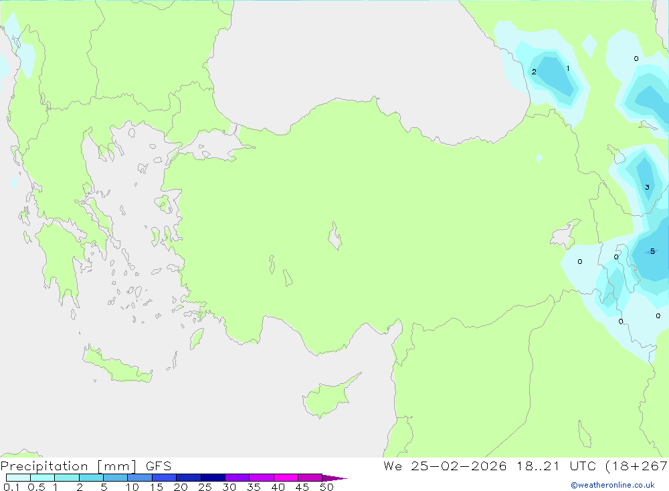The image size is (669, 491).
Task: Click the 45–50 mm legend color box
Action: pos(310,478)
